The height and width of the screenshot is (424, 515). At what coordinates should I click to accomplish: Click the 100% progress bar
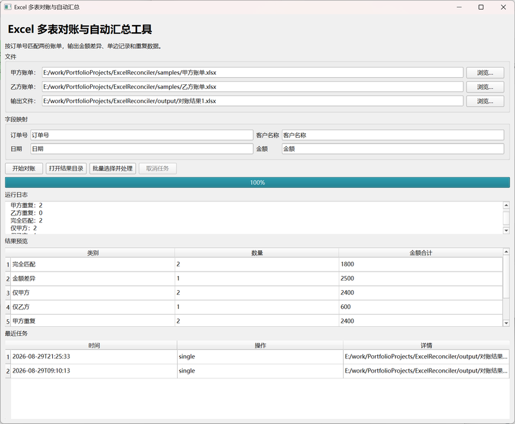point(257,183)
